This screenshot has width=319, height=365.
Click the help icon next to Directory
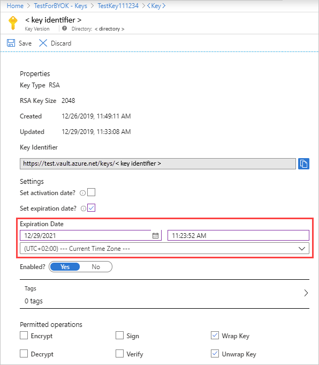tap(64, 28)
